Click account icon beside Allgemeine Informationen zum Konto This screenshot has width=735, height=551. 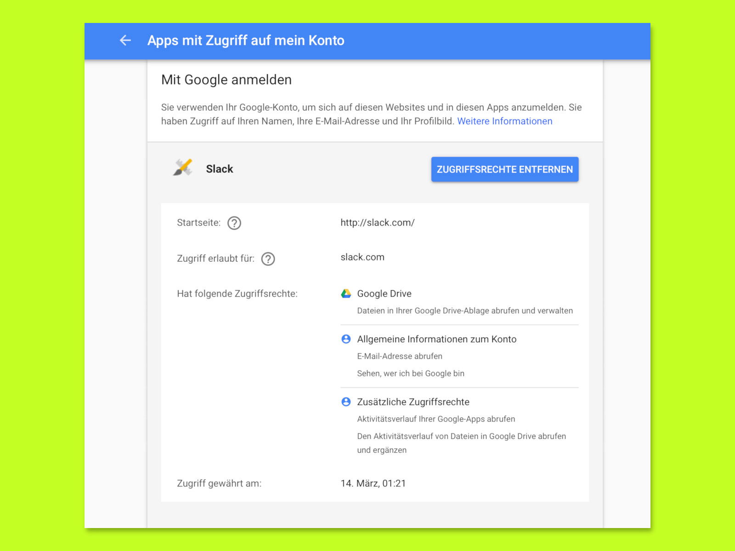346,339
